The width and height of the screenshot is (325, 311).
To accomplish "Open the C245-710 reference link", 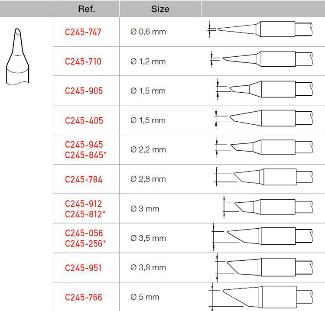I will [x=83, y=62].
